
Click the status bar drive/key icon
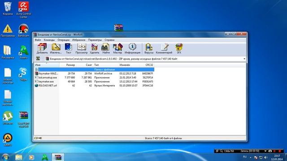click(38, 138)
